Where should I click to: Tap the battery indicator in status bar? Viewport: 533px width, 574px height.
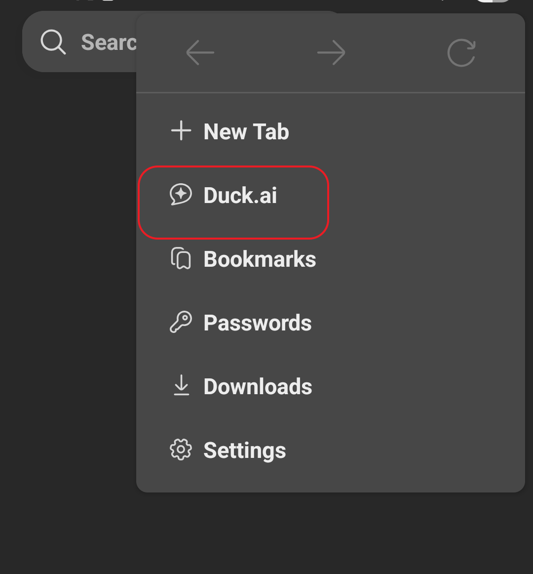coord(494,1)
